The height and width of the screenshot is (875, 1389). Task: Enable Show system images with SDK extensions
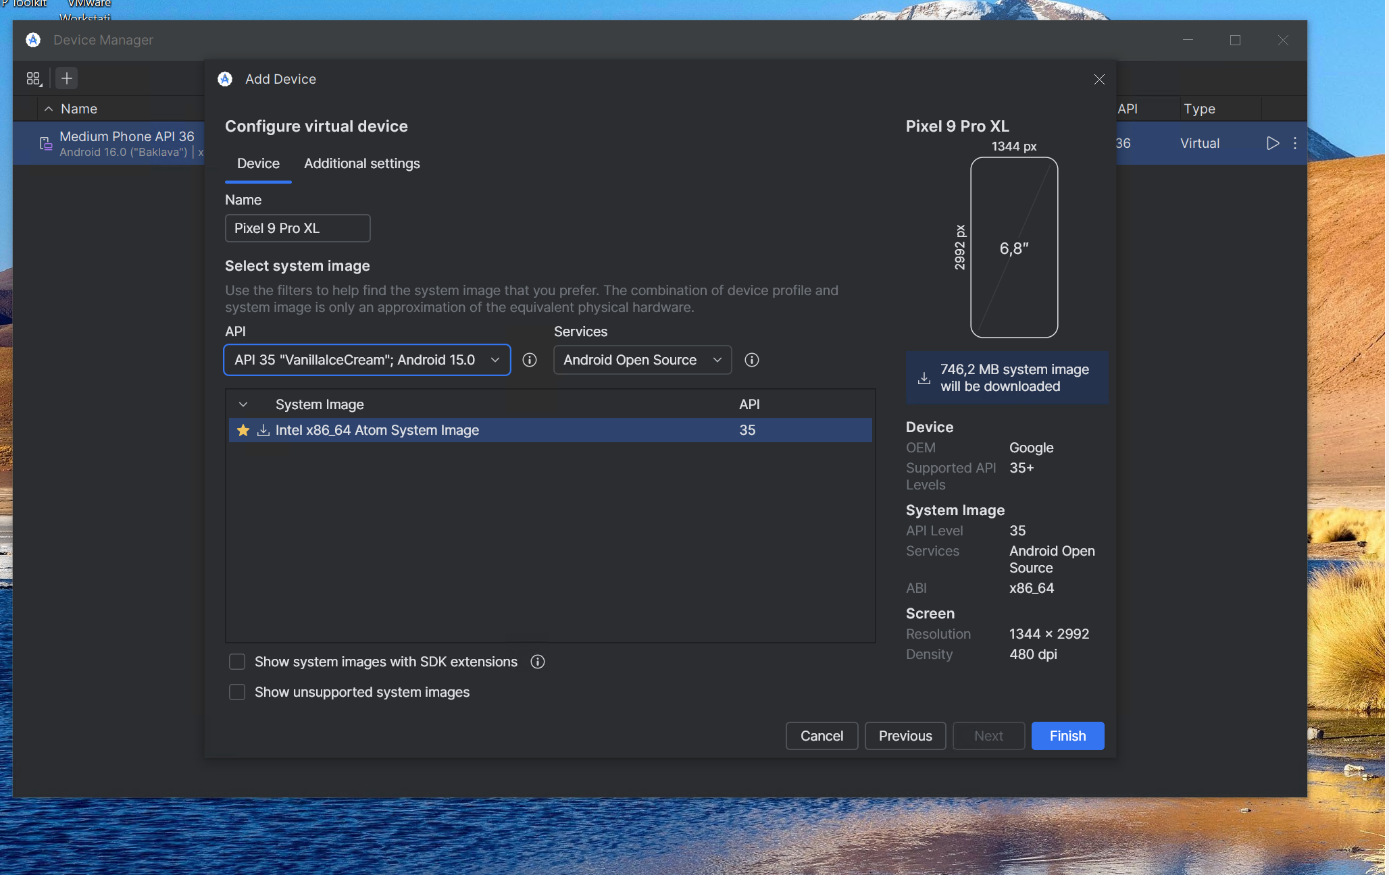[x=237, y=662]
